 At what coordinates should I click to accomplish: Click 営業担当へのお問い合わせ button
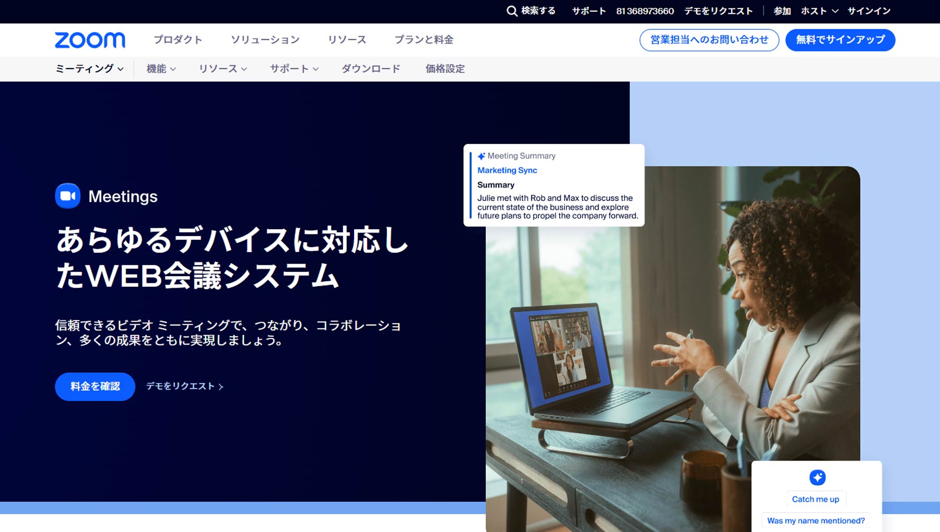[709, 40]
